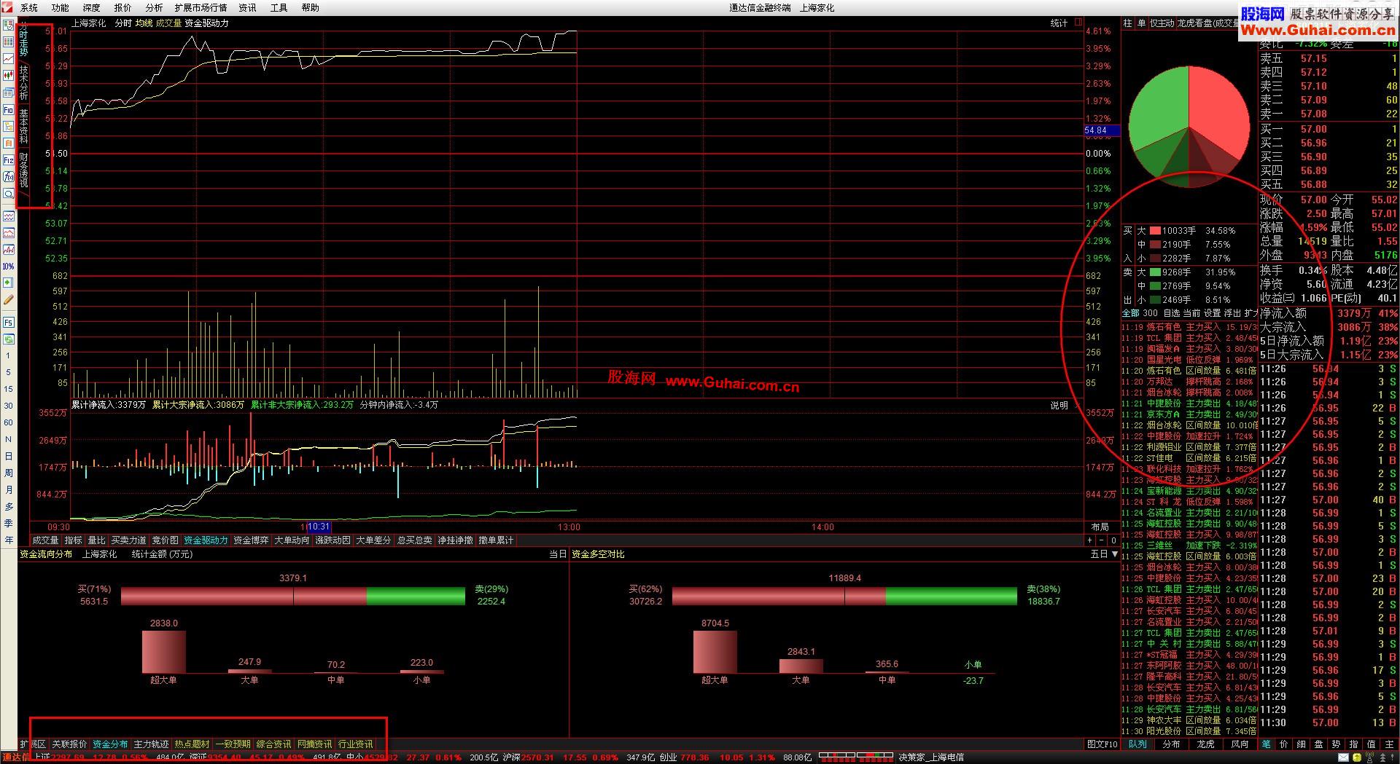Click the plus zoom icon beside indicator tabs

(1090, 540)
